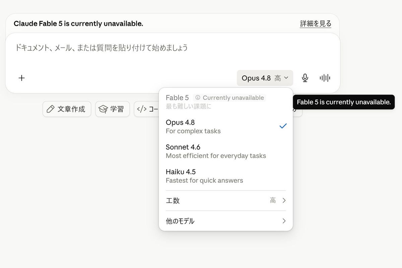Open voice mode waveform icon
This screenshot has width=402, height=268.
point(325,78)
